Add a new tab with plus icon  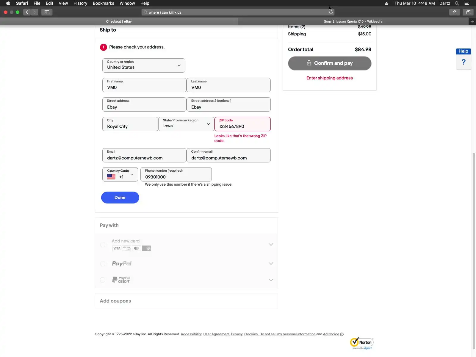point(472,21)
